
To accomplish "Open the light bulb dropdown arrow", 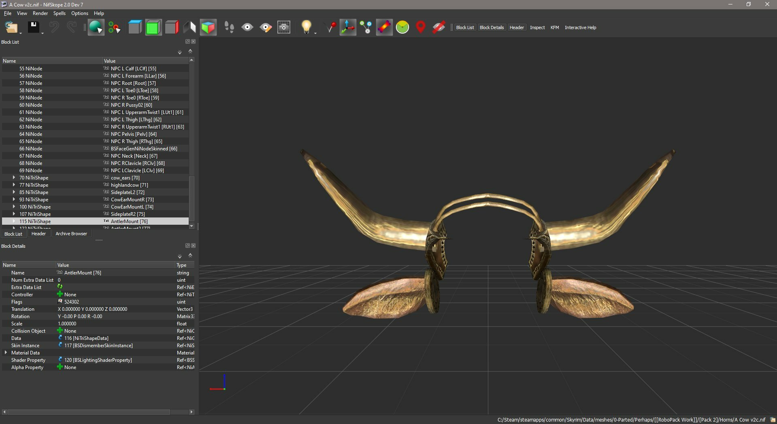I will tap(315, 32).
